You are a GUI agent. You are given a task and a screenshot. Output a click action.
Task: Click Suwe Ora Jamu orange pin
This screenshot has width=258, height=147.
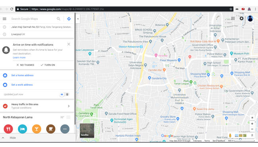click(x=194, y=109)
